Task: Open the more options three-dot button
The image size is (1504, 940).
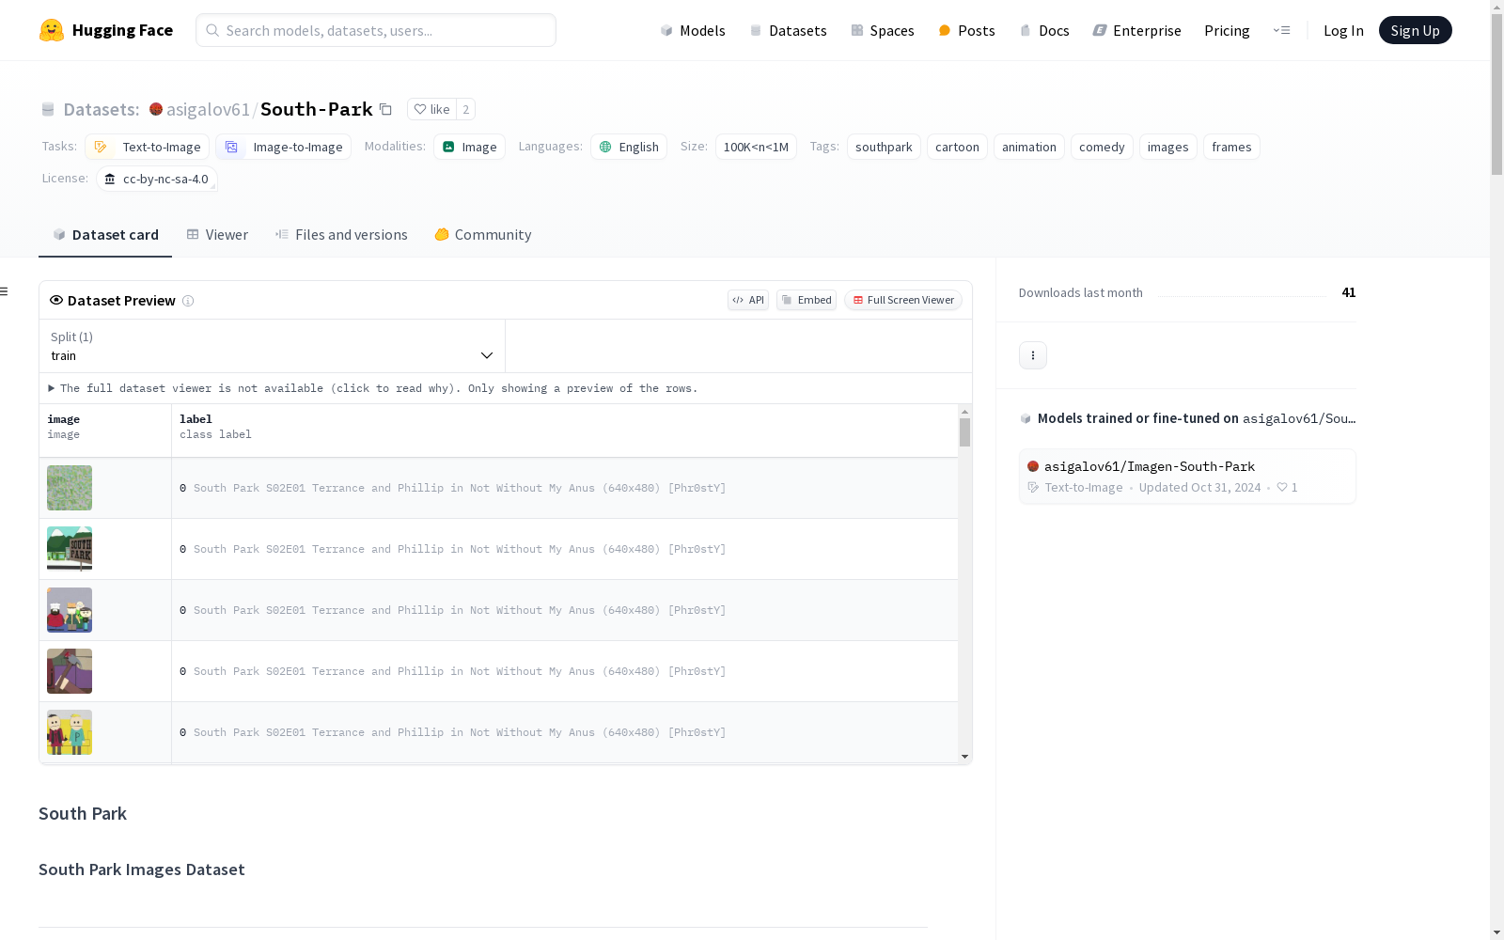Action: point(1033,355)
